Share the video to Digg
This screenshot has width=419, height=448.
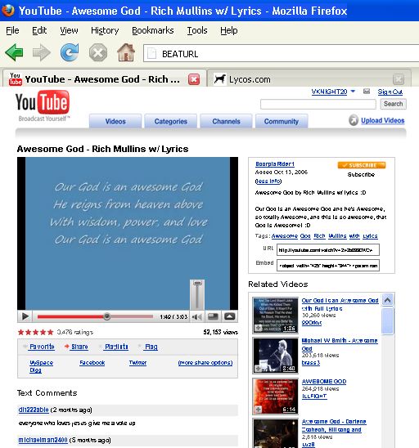click(35, 370)
